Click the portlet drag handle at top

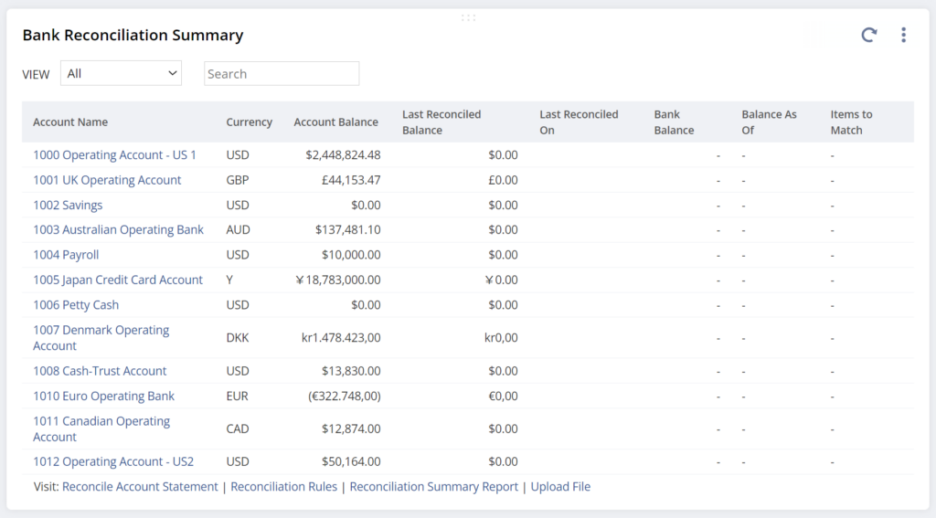click(x=468, y=17)
